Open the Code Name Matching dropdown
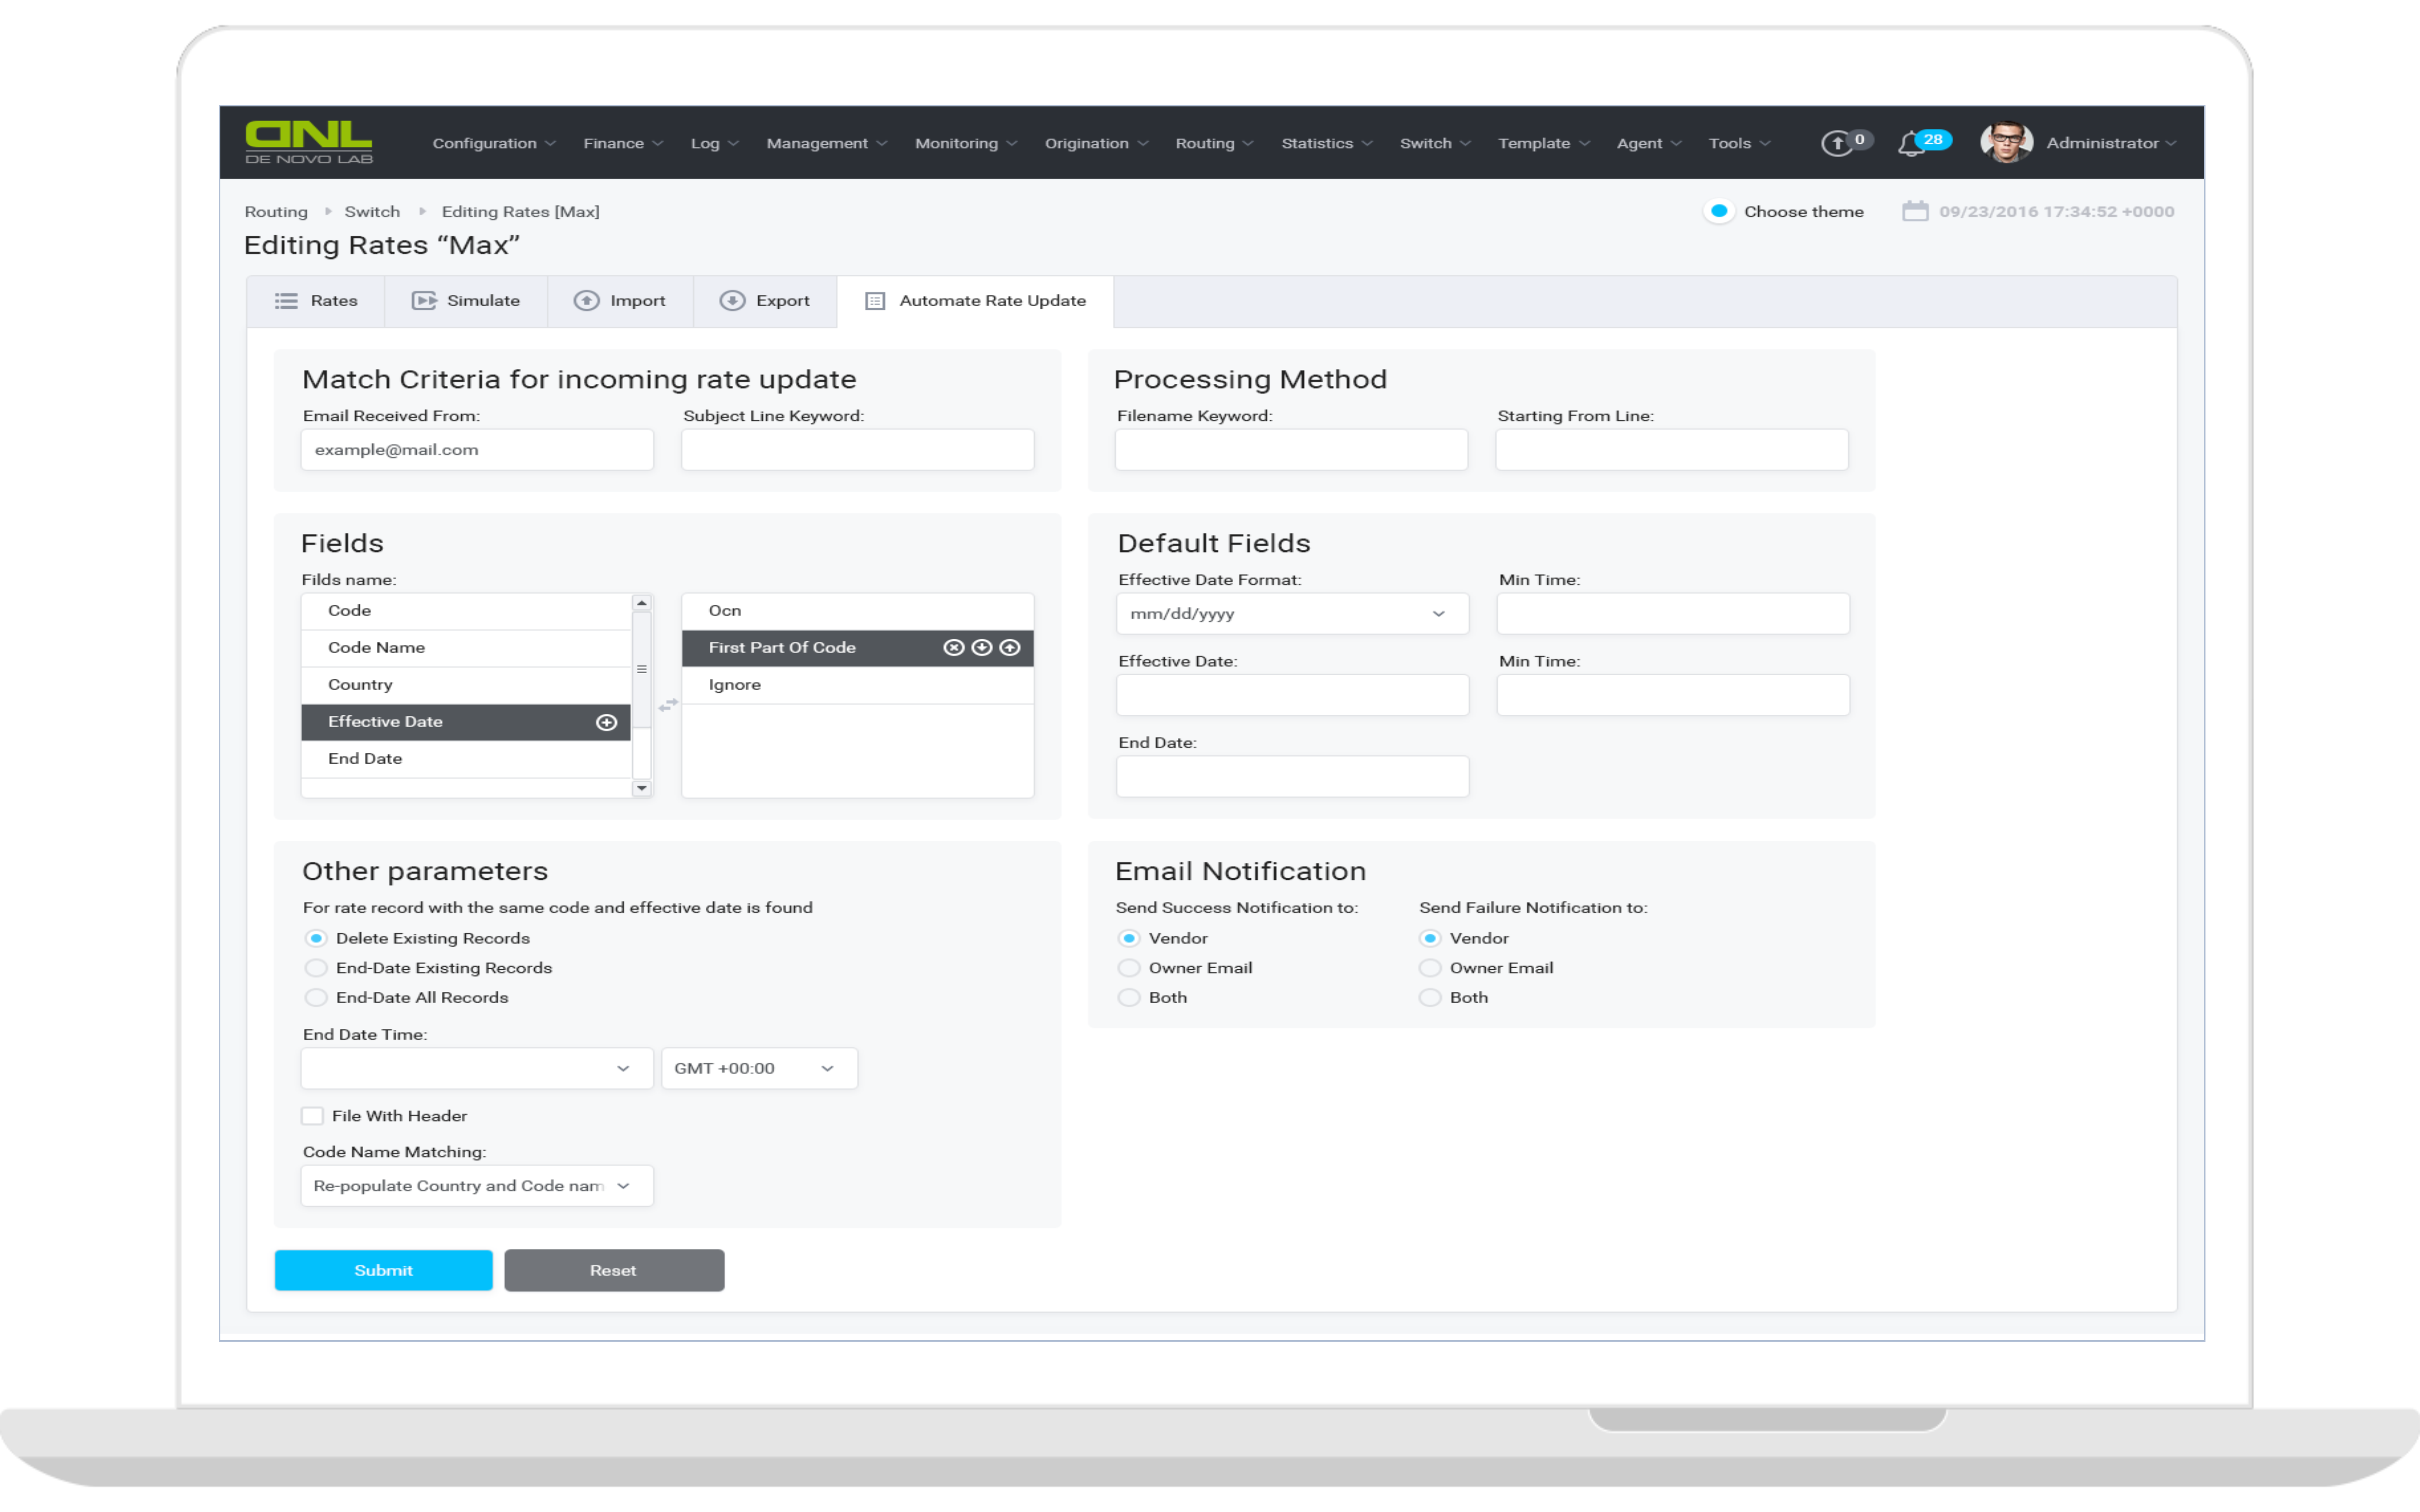Screen dimensions: 2420x1512 tap(476, 1186)
